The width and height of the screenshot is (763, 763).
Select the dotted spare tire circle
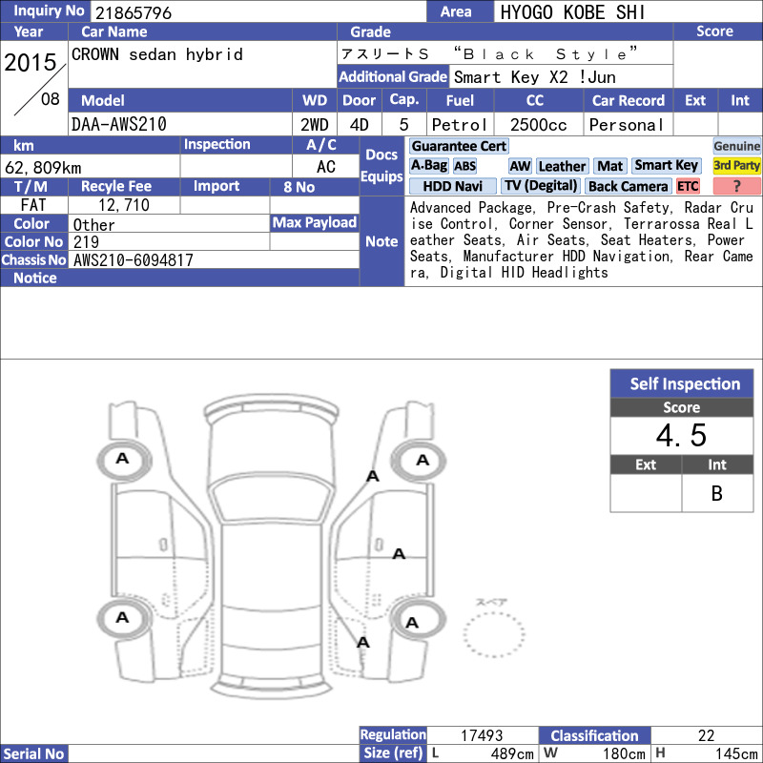point(494,634)
